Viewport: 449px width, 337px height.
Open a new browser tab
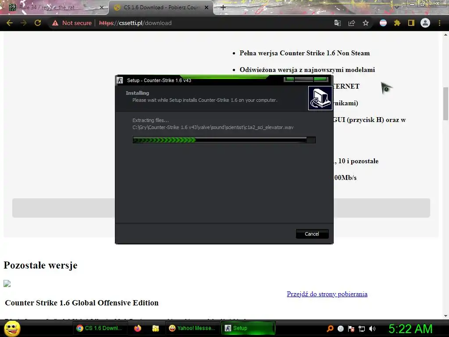click(x=223, y=7)
